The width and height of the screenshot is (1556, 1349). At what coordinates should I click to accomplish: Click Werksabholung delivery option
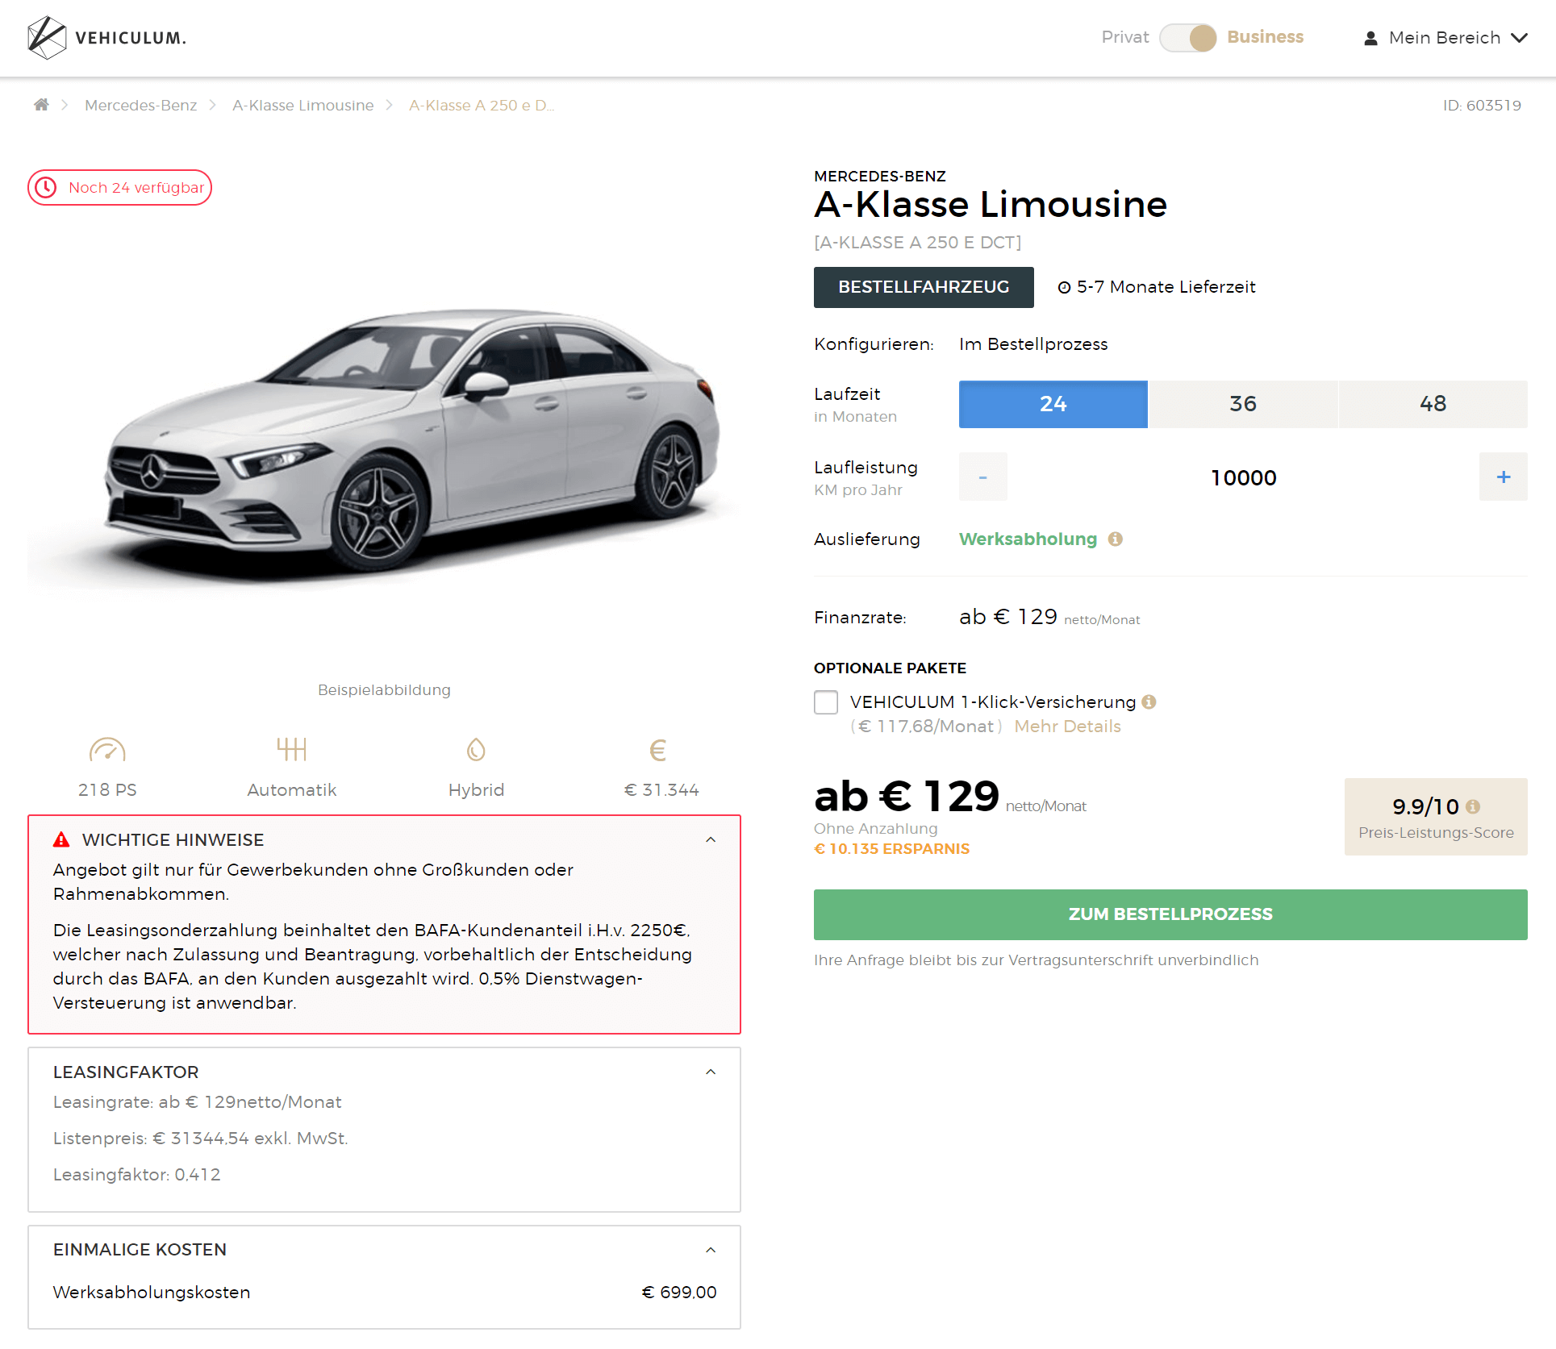point(1028,539)
